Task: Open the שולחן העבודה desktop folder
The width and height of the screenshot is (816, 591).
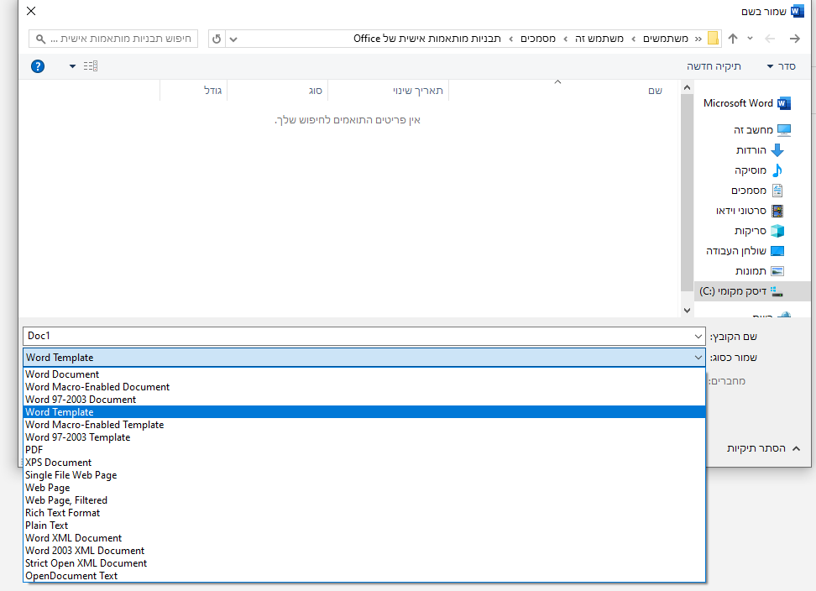Action: [745, 251]
